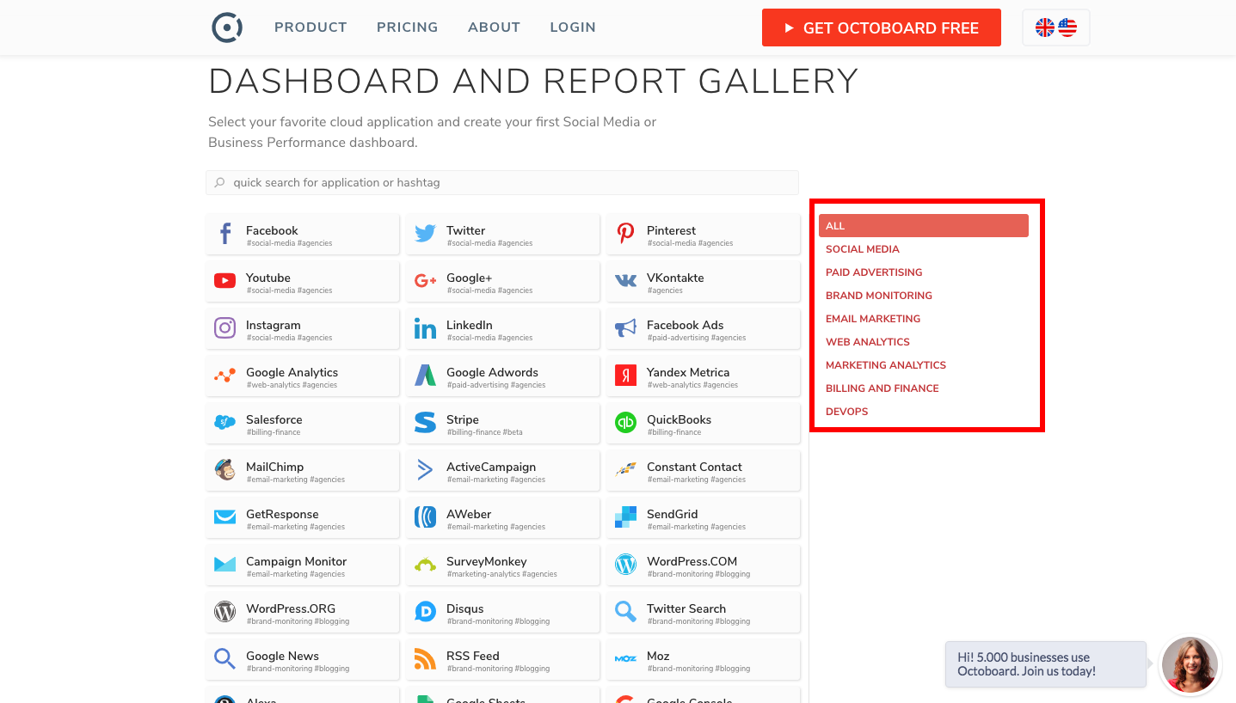Viewport: 1236px width, 703px height.
Task: Click the Twitter Search card's #brand-monitoring tags
Action: [x=698, y=621]
